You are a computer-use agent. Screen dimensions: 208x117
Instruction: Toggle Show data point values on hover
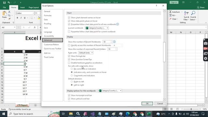69,21
